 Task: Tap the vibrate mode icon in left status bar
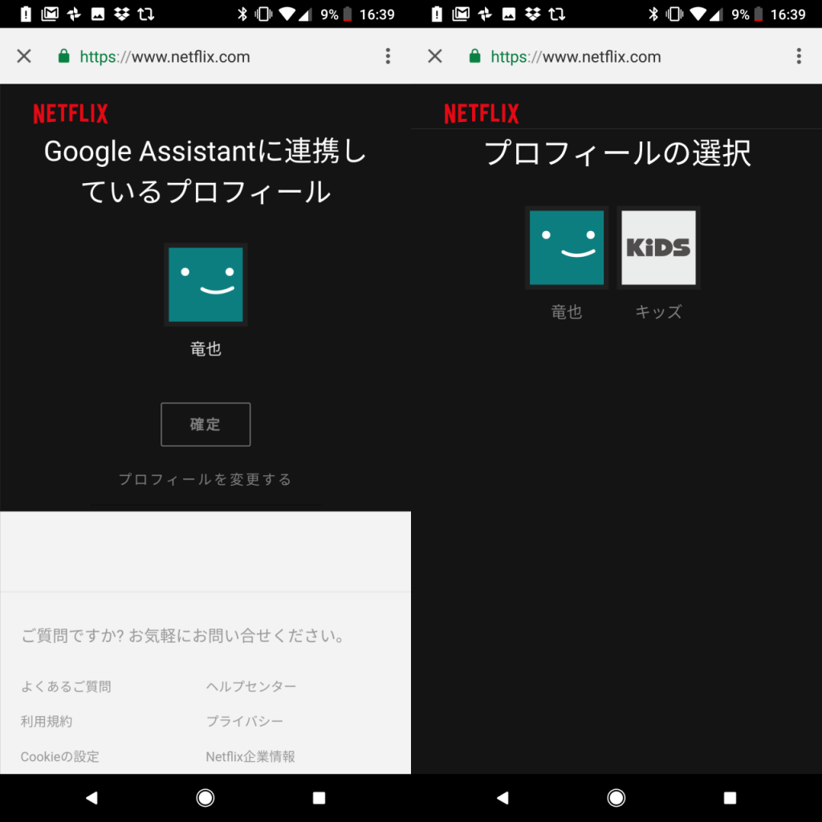(x=263, y=14)
